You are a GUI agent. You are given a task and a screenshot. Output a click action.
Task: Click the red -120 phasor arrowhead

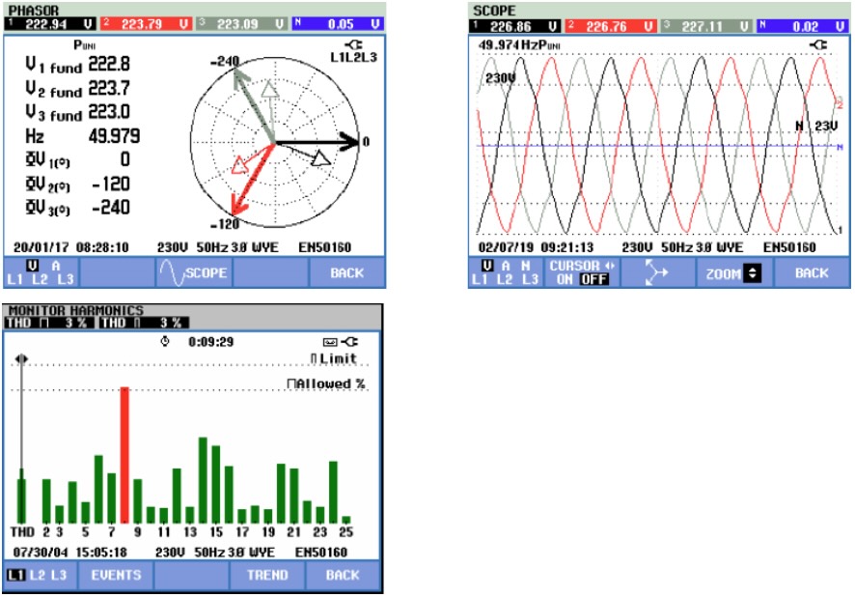pos(238,207)
